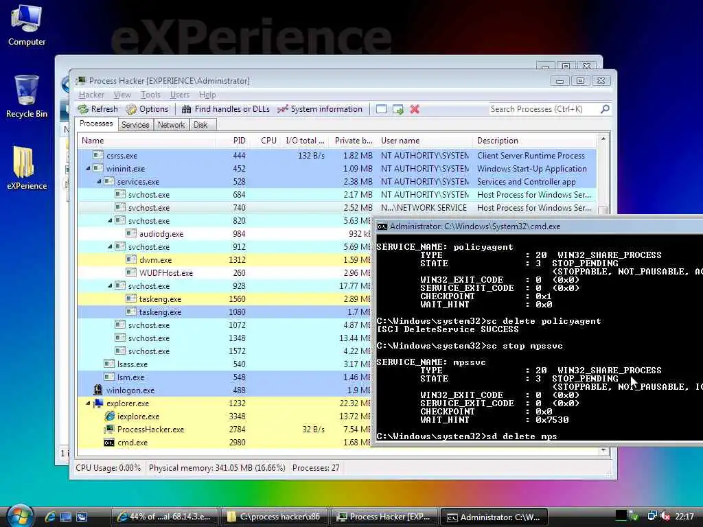Click Process Hacker title bar icon

tap(81, 81)
